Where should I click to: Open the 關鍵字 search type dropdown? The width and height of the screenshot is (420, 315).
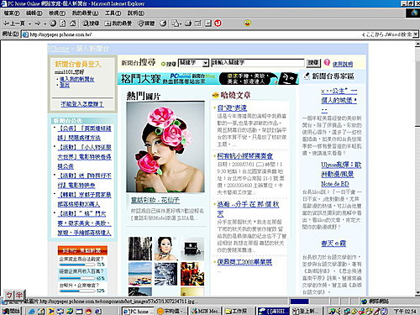tap(194, 63)
